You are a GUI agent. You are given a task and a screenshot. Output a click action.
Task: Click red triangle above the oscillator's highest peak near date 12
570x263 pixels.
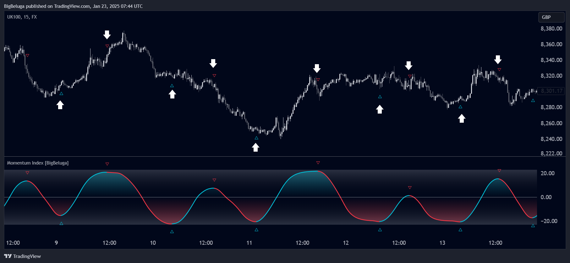(x=318, y=163)
